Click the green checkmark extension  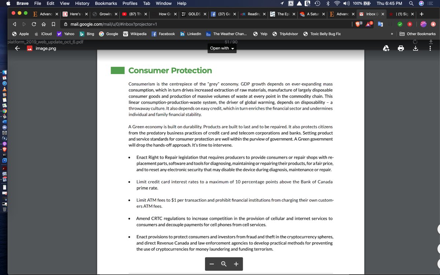400,24
